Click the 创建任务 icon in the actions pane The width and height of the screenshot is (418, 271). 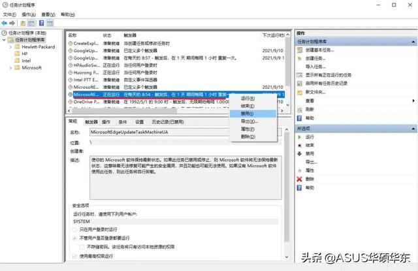pos(300,58)
